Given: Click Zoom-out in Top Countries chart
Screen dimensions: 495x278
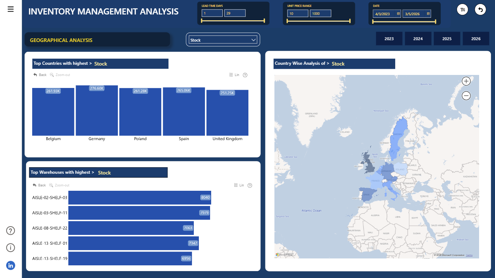Looking at the screenshot, I should click(x=60, y=75).
